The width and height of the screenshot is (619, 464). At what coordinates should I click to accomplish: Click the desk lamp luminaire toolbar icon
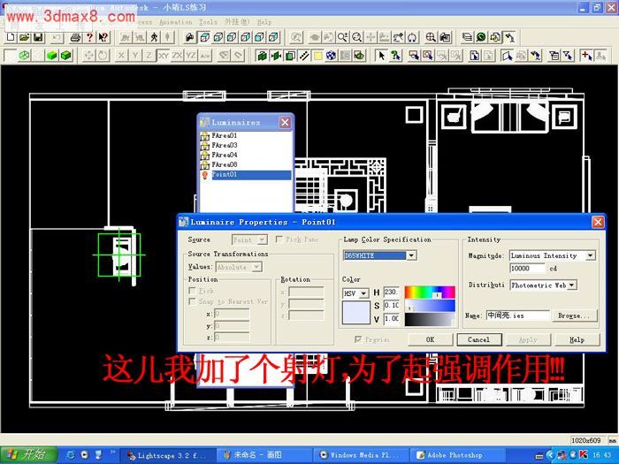(x=509, y=37)
